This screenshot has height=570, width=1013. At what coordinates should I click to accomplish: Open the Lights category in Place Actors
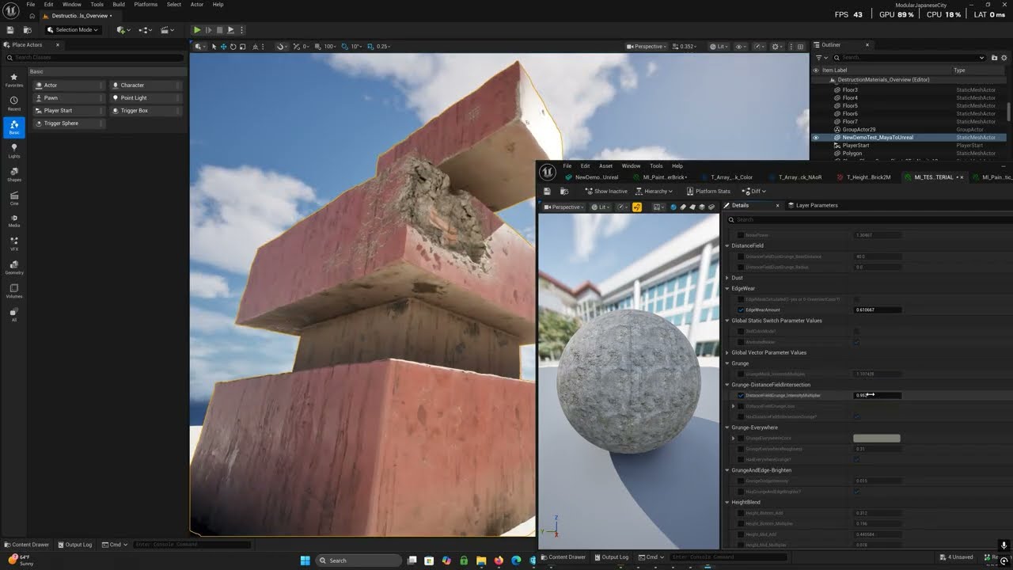pos(13,150)
